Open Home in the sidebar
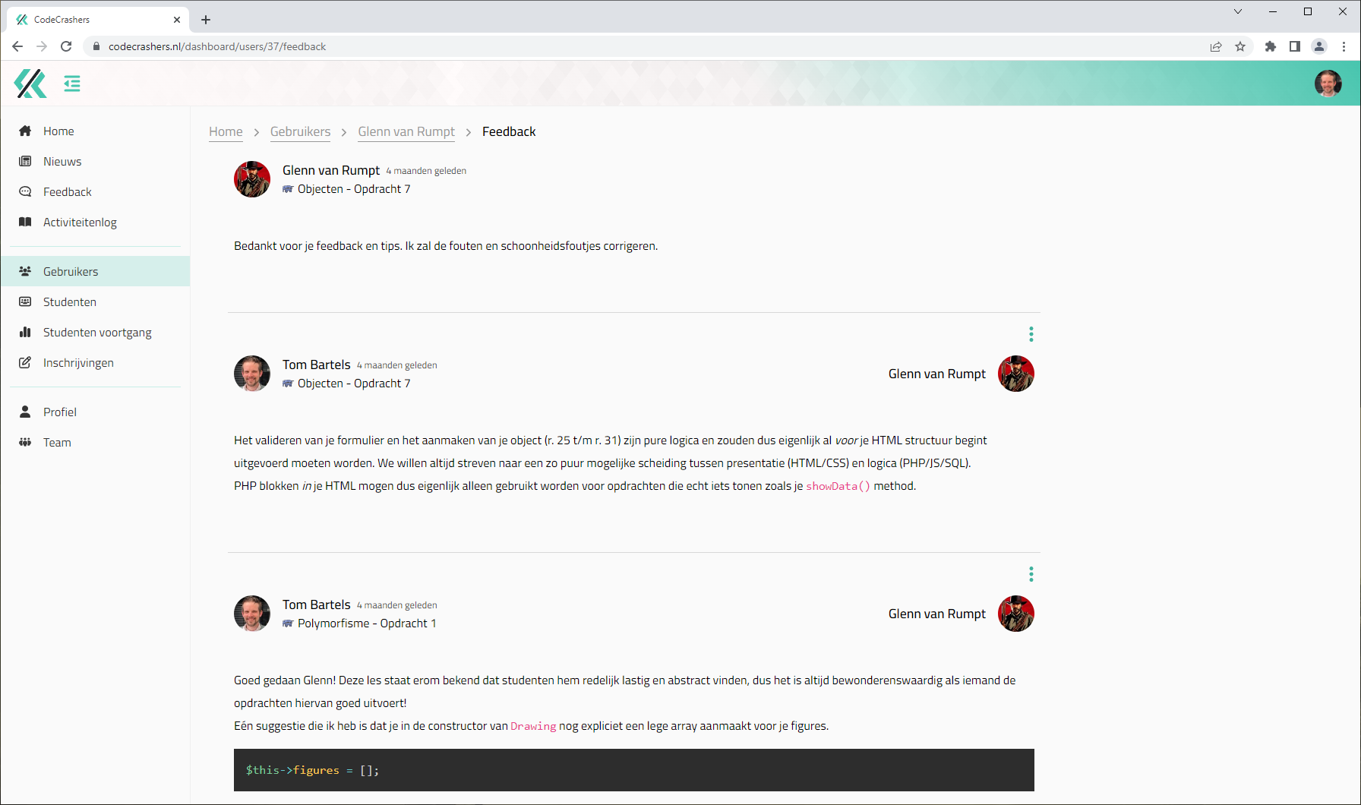 pos(58,131)
